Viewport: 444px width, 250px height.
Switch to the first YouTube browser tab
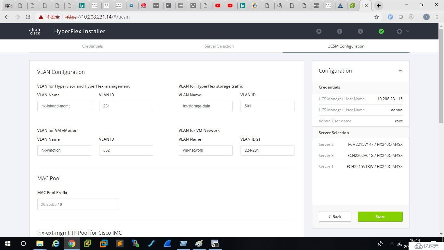(218, 6)
